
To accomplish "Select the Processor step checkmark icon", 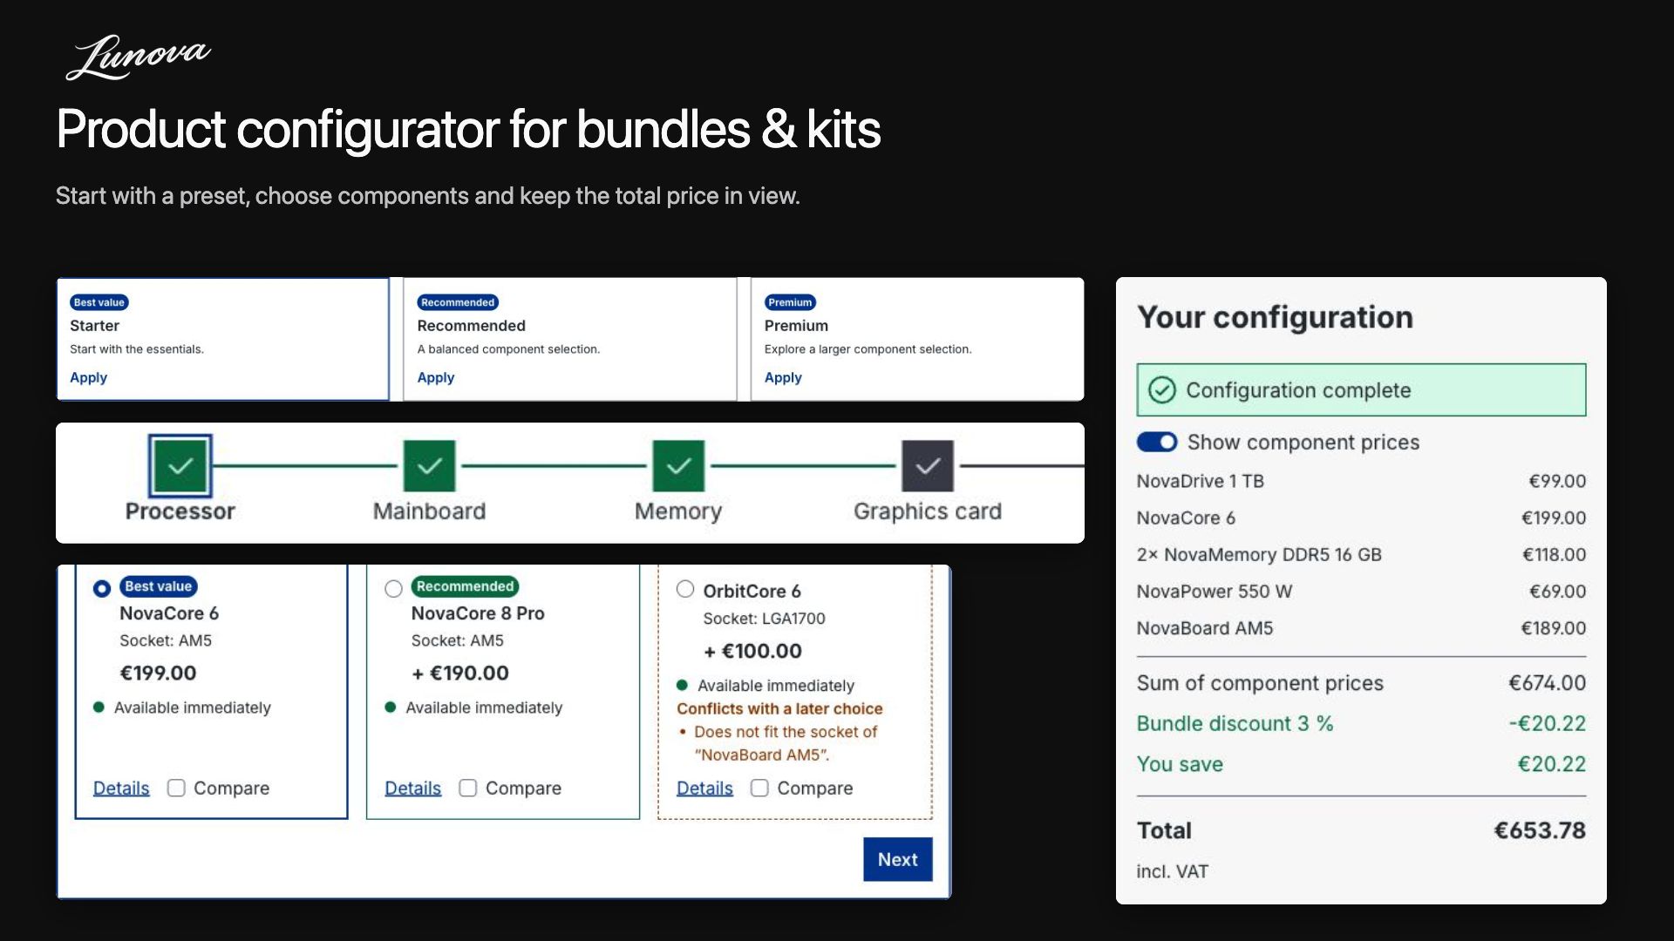I will point(180,466).
